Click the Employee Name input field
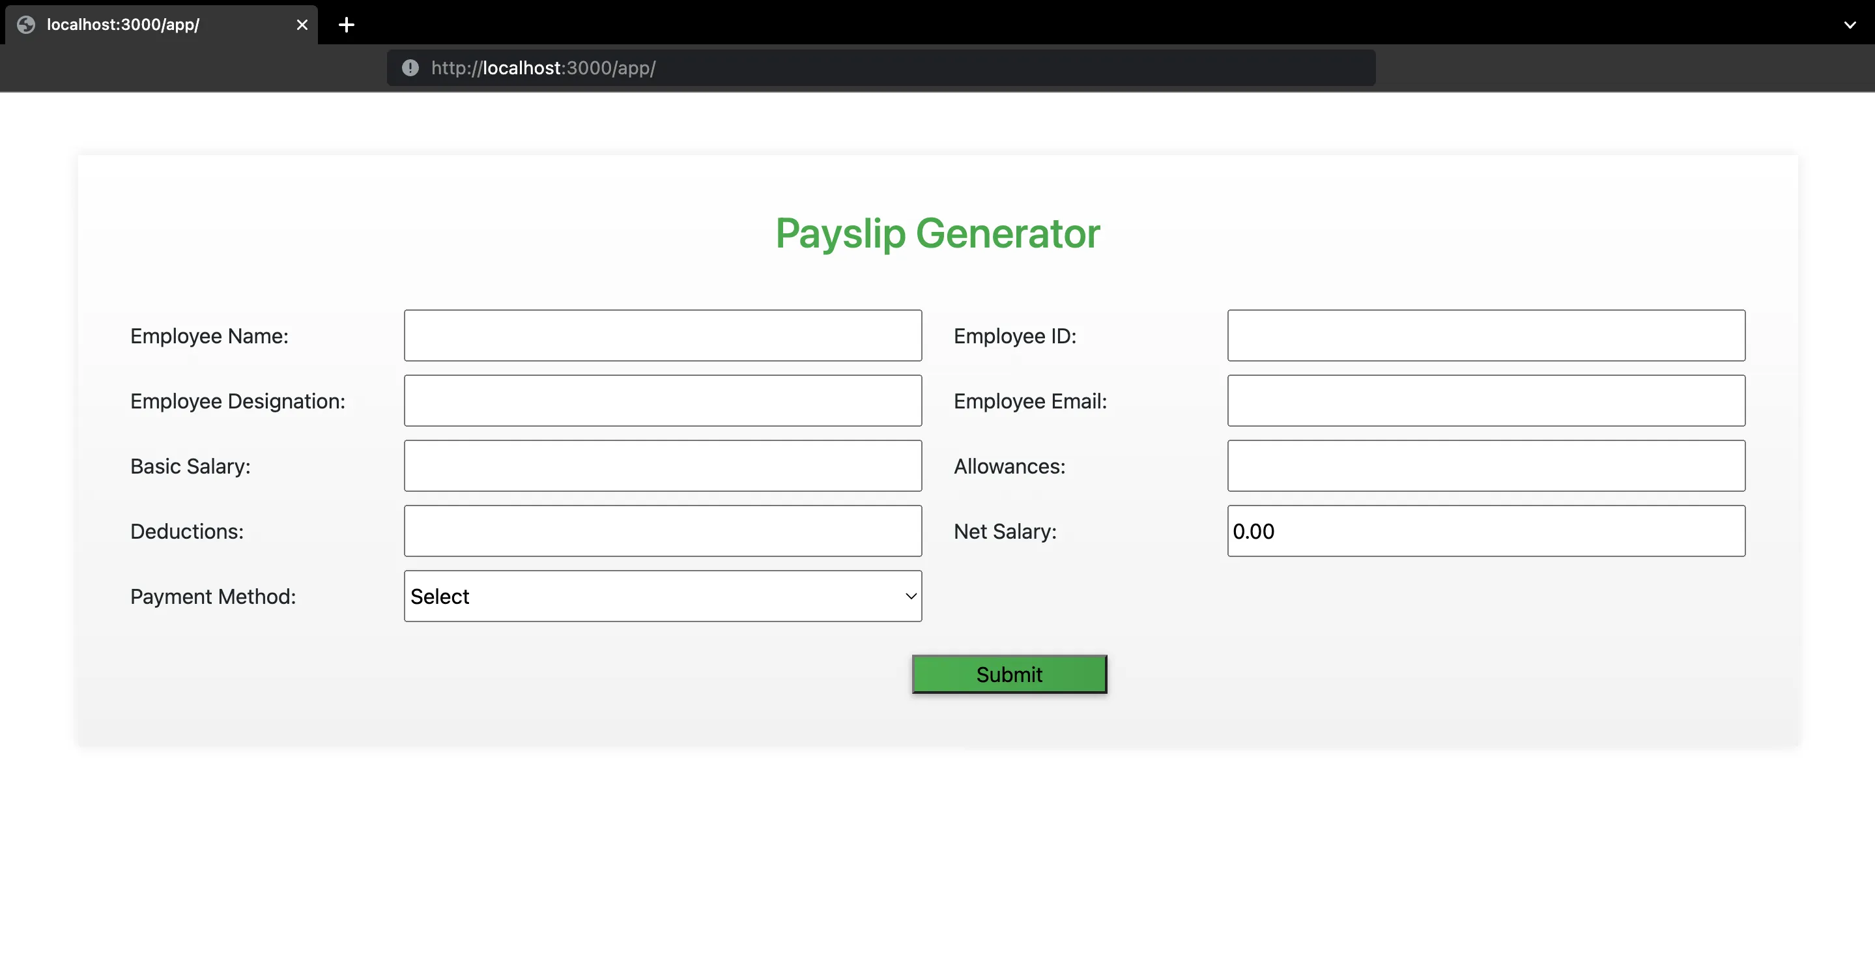Viewport: 1875px width, 955px height. pos(663,335)
